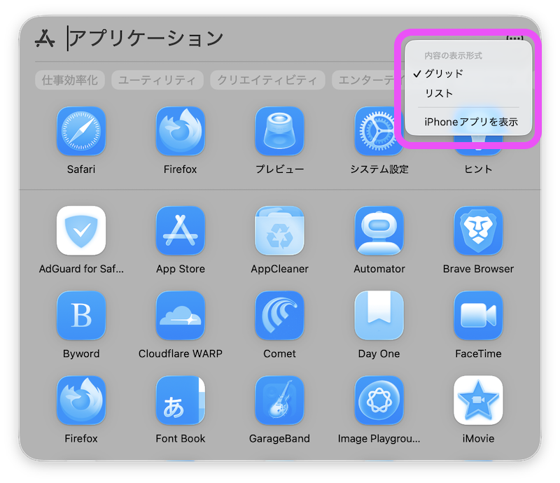Launch iMovie star icon

[x=478, y=400]
